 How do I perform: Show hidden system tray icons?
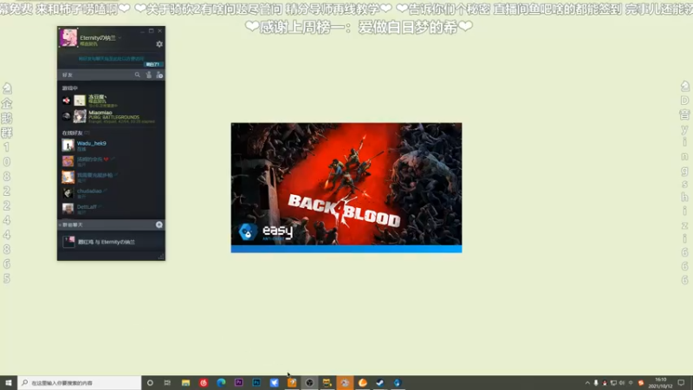587,383
